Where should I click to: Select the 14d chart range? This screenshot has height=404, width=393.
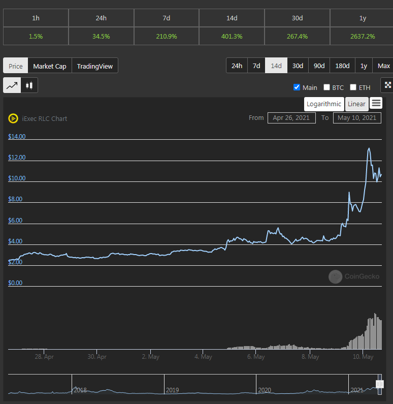[276, 66]
